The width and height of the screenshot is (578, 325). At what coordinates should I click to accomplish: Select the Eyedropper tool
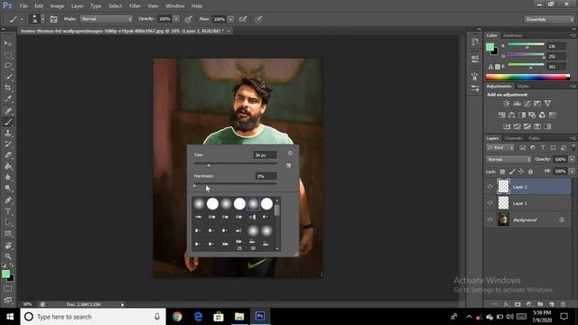pyautogui.click(x=8, y=98)
